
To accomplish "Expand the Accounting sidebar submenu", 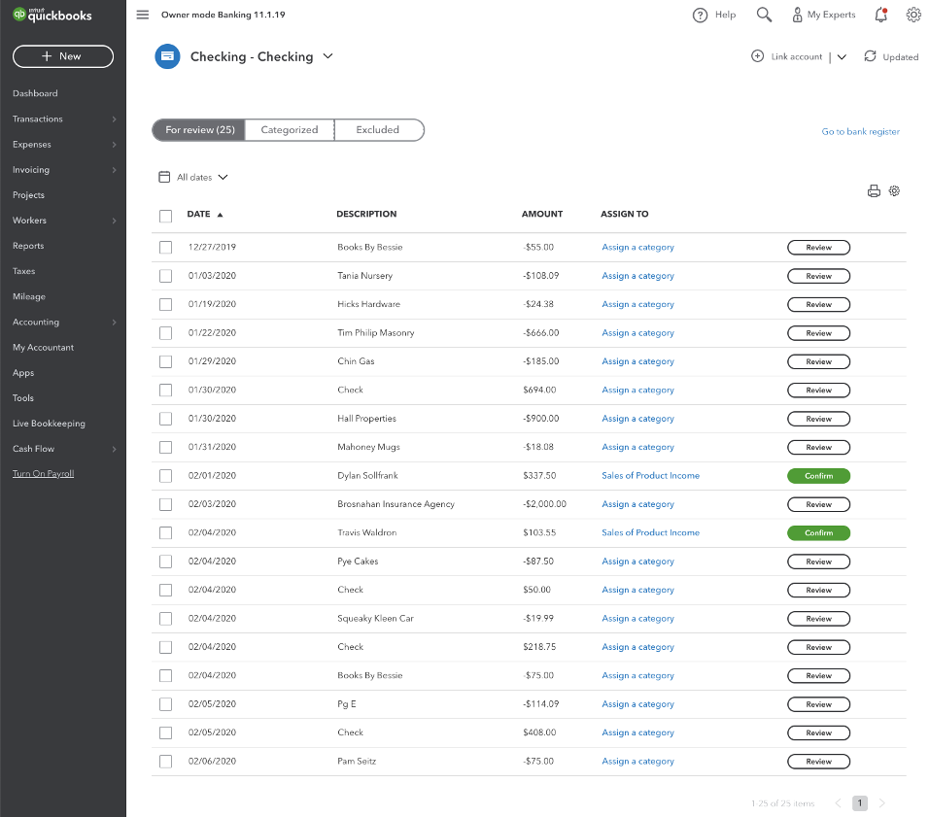I will tap(115, 323).
